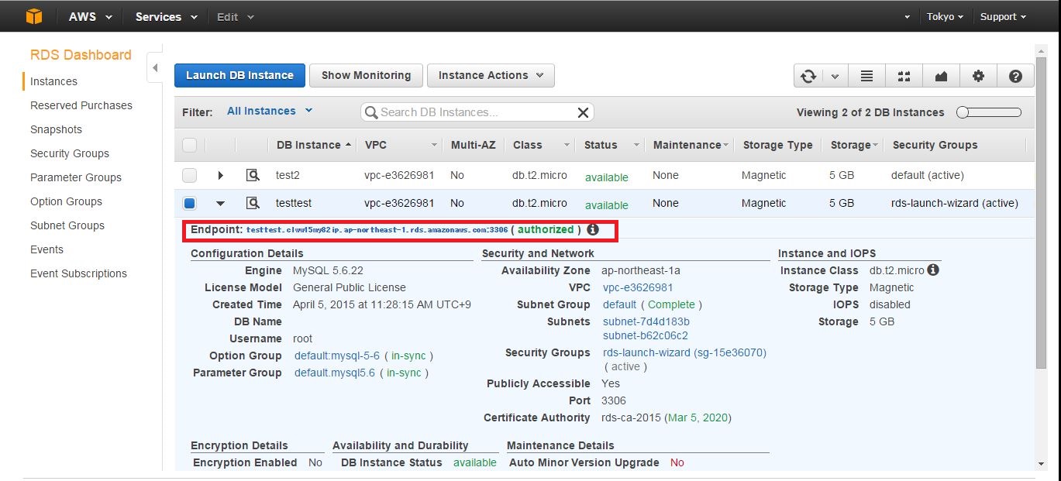Open the settings gear icon
1061x481 pixels.
click(x=978, y=76)
